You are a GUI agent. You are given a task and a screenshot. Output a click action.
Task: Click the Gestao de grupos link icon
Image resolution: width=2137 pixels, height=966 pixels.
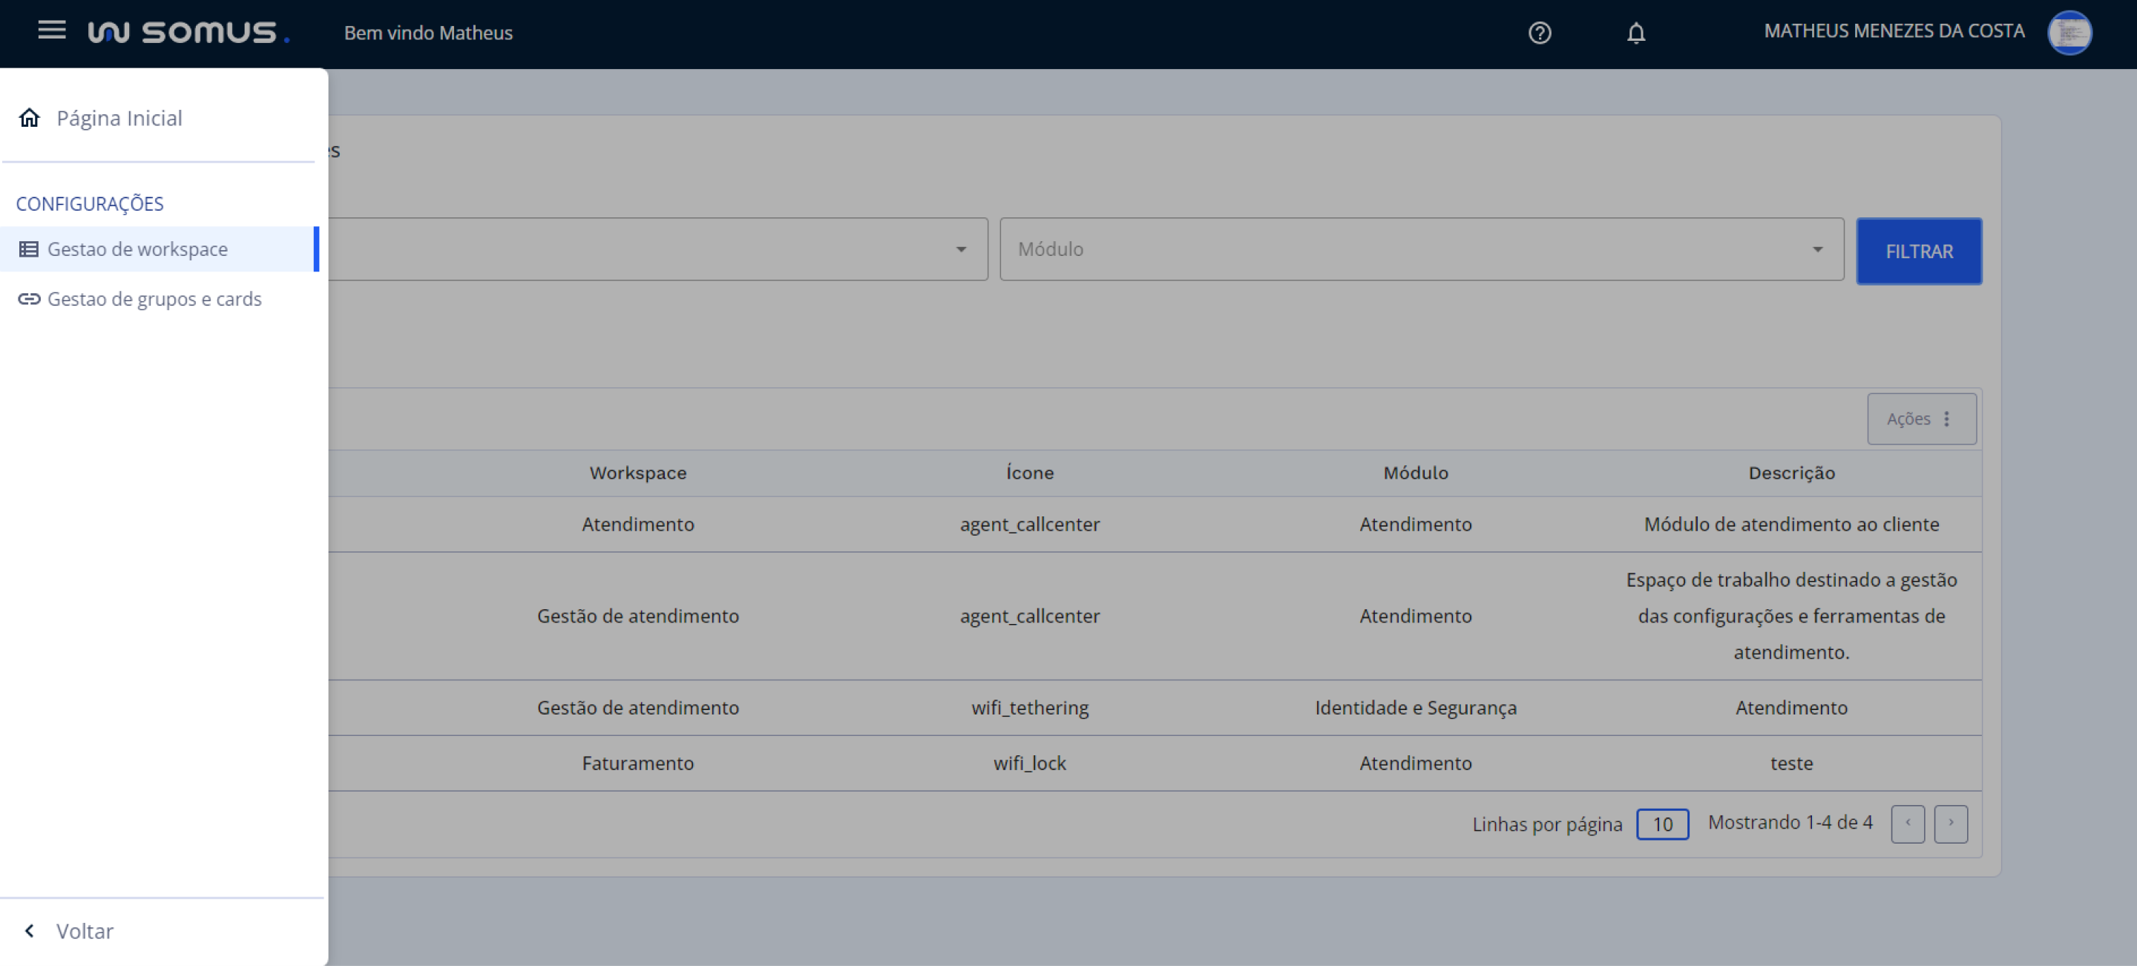coord(29,298)
